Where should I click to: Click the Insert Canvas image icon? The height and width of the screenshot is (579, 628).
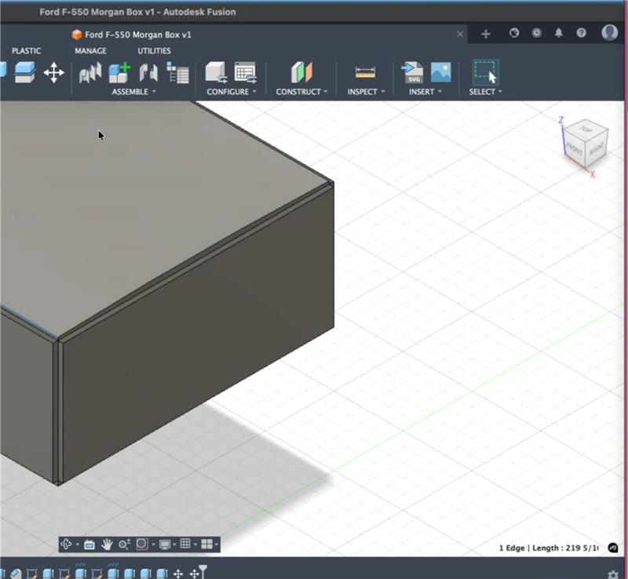pyautogui.click(x=440, y=72)
